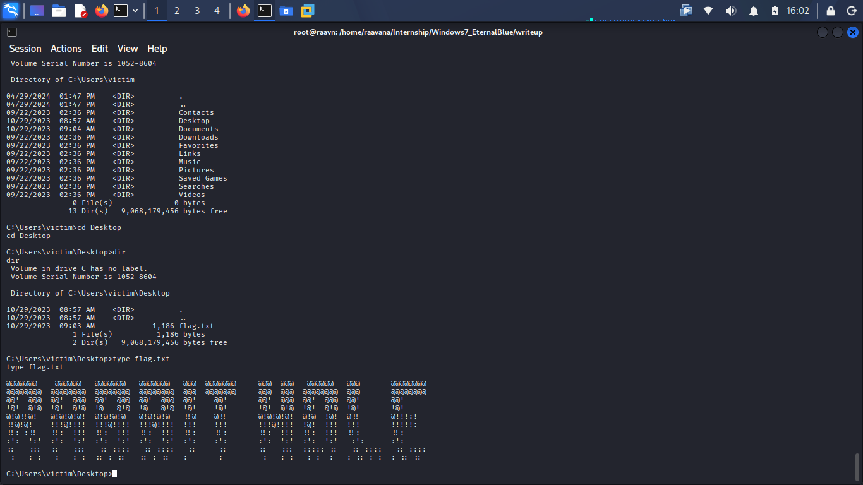Click the terminal's vertical scrollbar handle
This screenshot has height=485, width=863.
(x=857, y=467)
